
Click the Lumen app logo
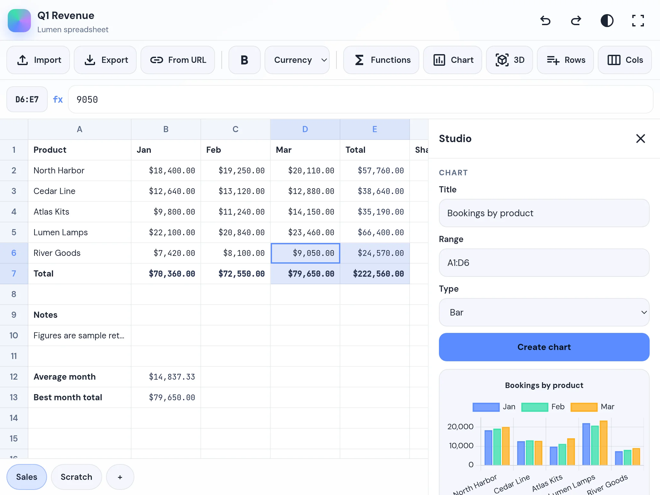(x=19, y=21)
